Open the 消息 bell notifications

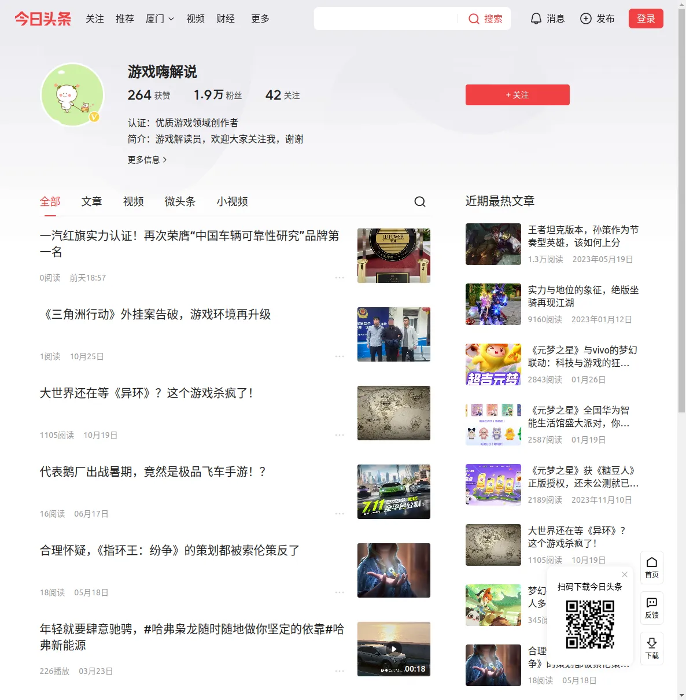coord(536,19)
